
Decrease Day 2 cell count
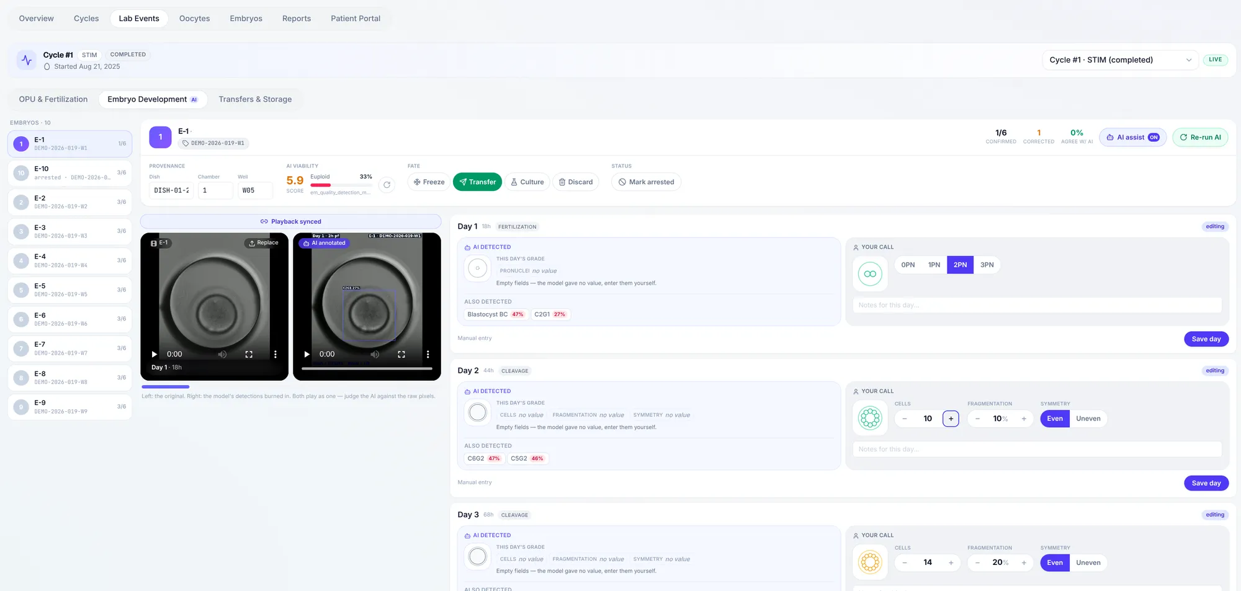point(905,419)
